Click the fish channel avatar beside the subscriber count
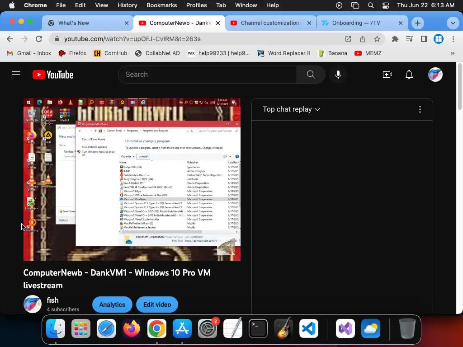The image size is (463, 347). tap(33, 304)
